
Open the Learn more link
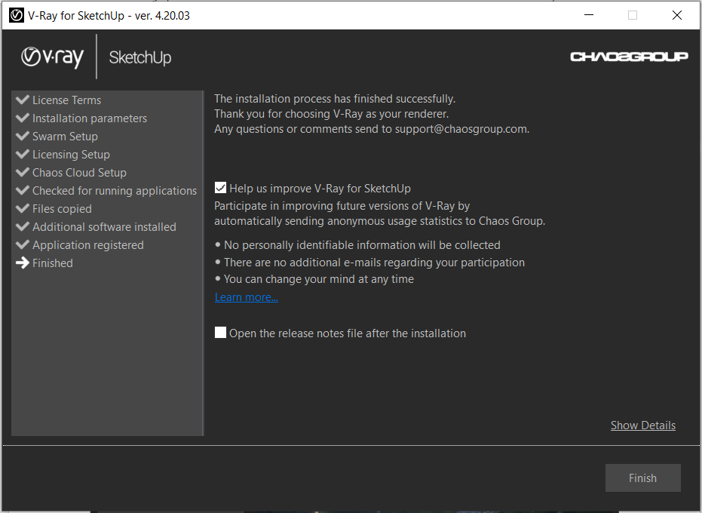point(247,297)
